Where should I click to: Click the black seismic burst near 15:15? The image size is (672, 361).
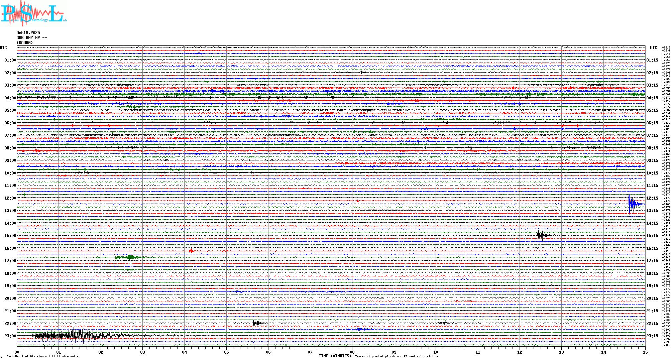(x=541, y=235)
